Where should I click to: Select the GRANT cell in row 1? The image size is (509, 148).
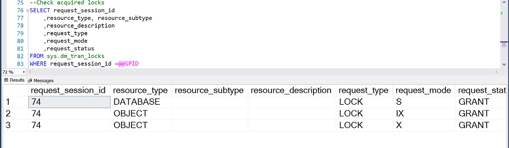pos(482,102)
